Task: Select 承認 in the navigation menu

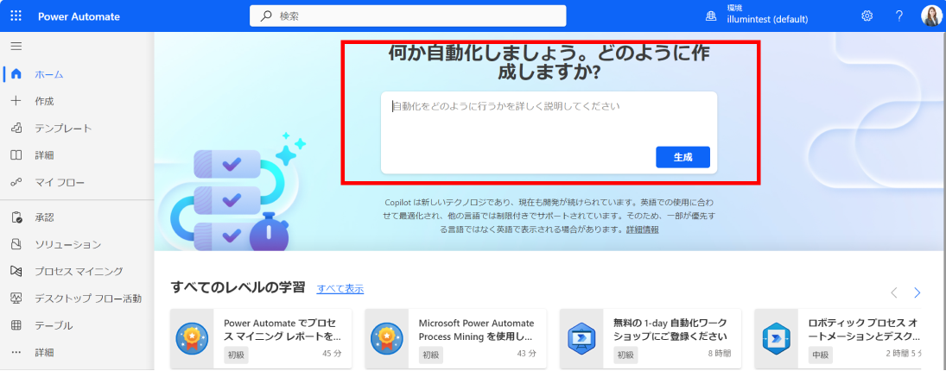Action: (44, 217)
